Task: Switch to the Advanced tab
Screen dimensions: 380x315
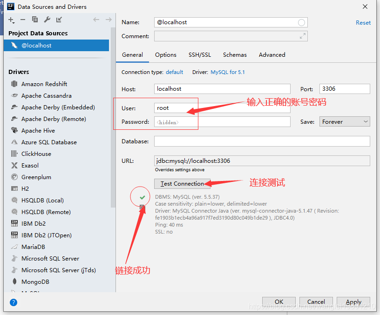Action: (x=272, y=55)
